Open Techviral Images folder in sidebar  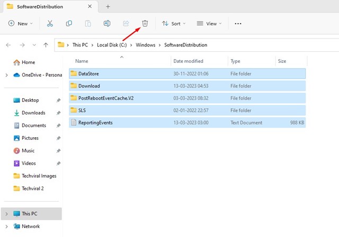click(x=34, y=176)
